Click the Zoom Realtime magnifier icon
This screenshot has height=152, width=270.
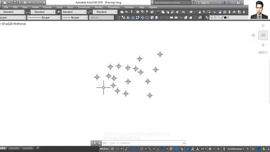click(204, 12)
